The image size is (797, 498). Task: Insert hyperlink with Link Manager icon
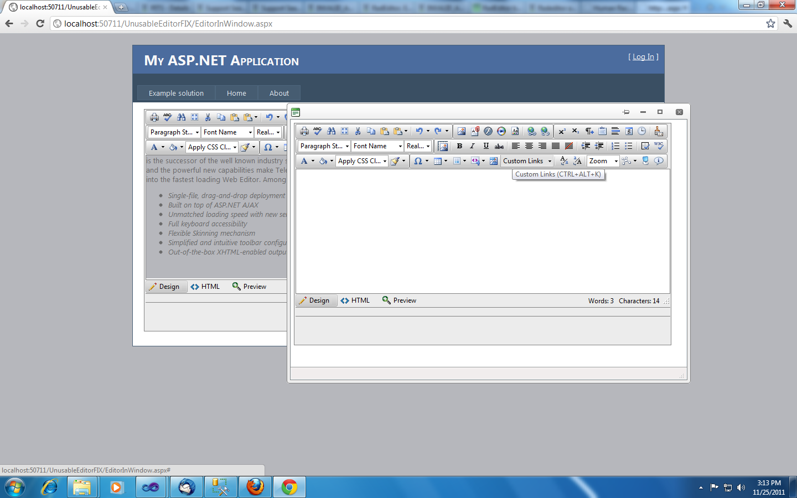point(531,131)
